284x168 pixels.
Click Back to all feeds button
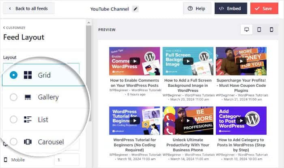29,8
